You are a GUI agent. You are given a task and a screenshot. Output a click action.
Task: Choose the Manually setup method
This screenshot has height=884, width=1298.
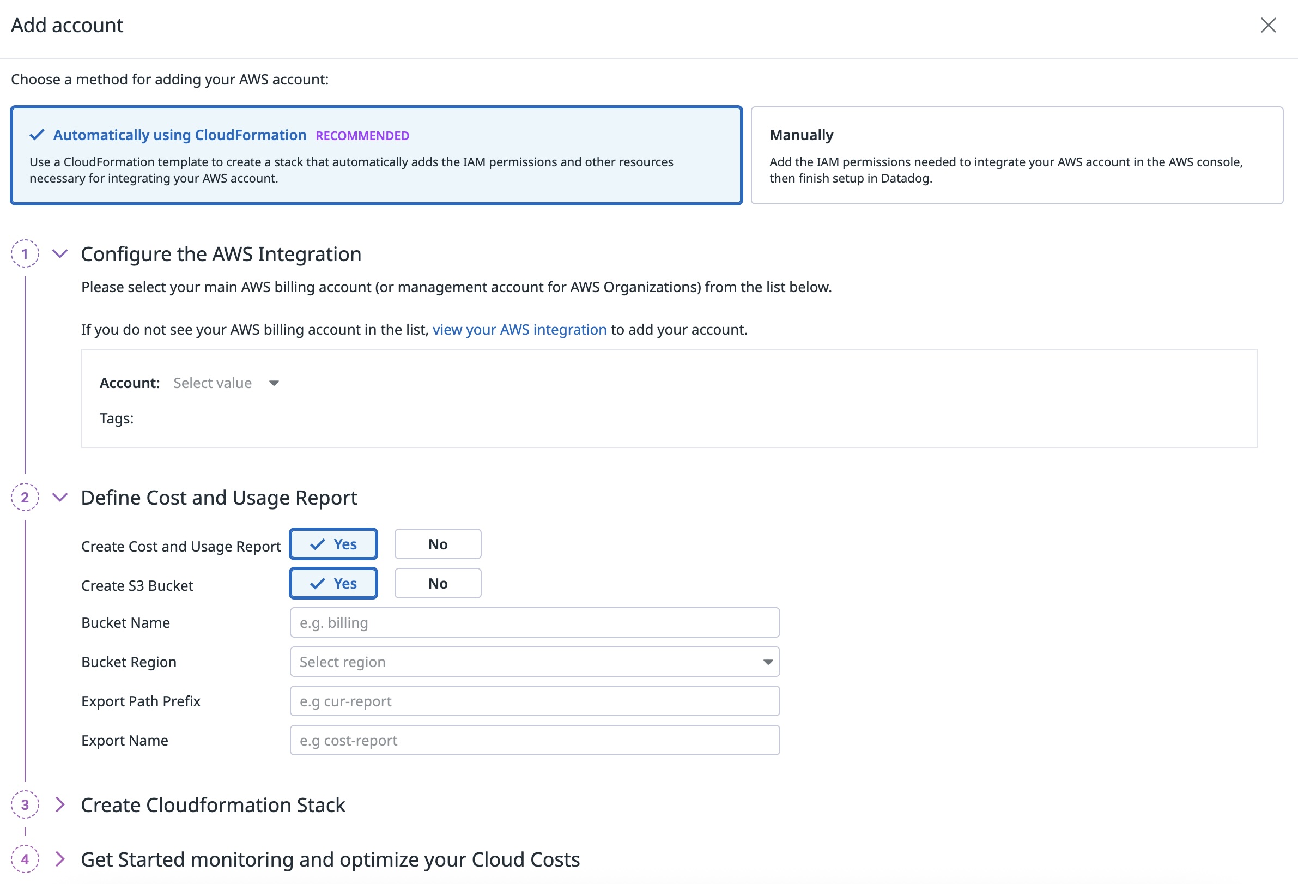pos(1016,155)
